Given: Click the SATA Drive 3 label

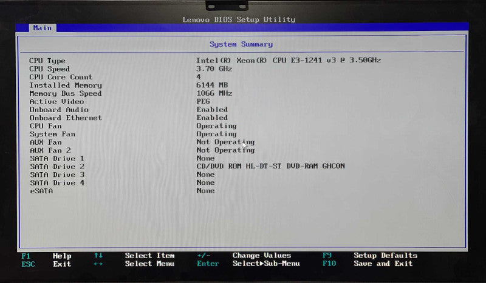Looking at the screenshot, I should tap(57, 175).
